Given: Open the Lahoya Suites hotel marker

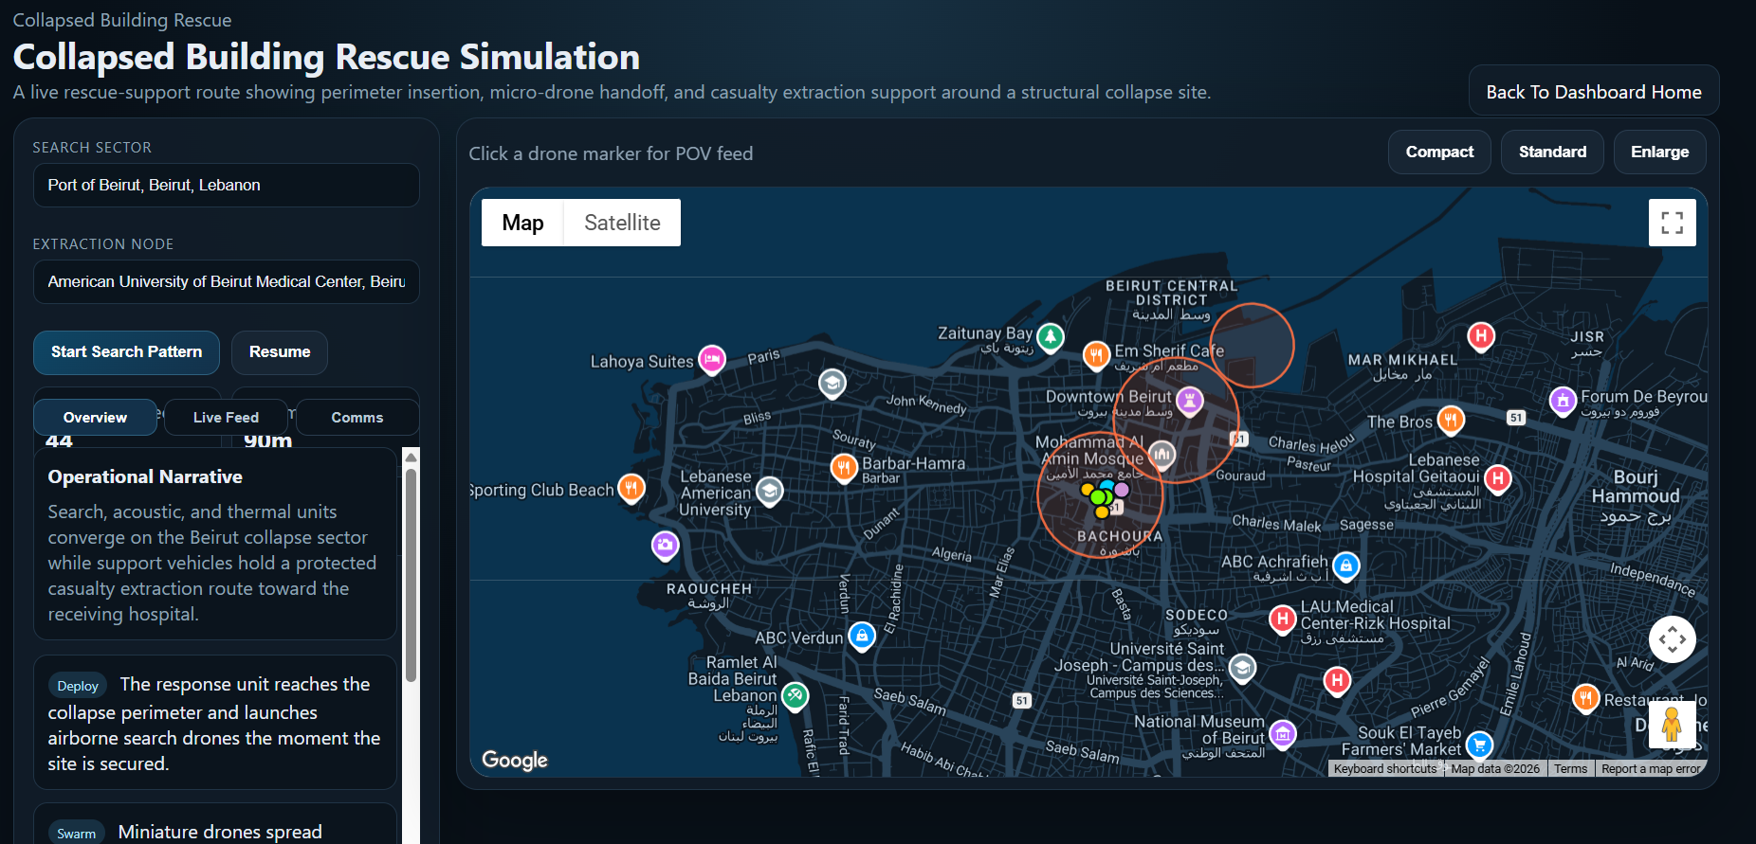Looking at the screenshot, I should [712, 359].
